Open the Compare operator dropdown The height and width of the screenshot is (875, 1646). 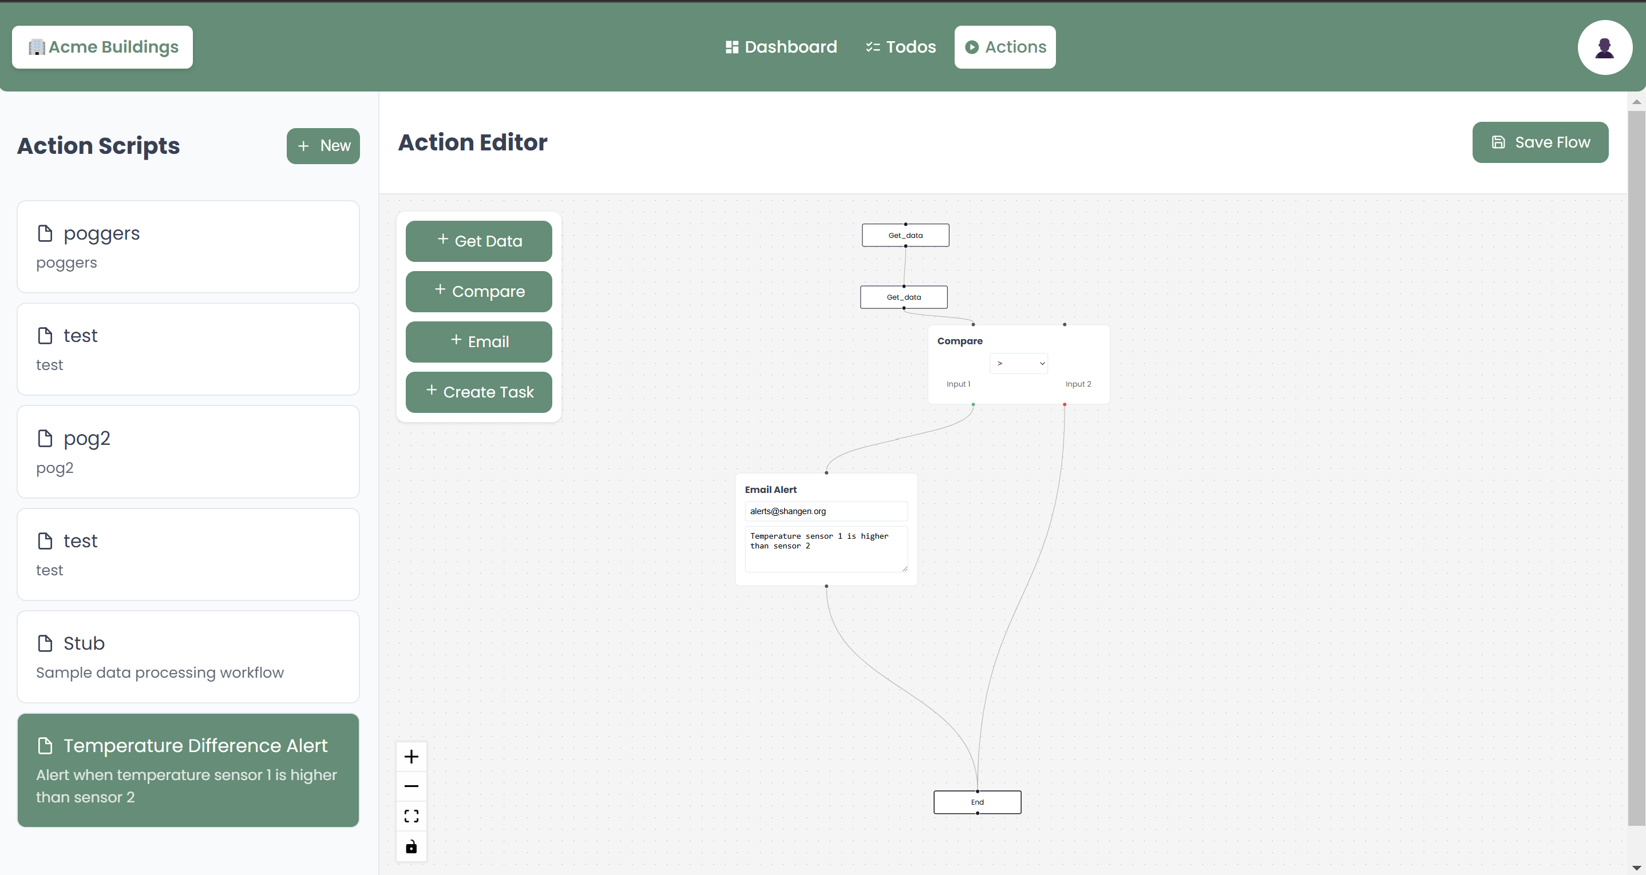pyautogui.click(x=1019, y=363)
